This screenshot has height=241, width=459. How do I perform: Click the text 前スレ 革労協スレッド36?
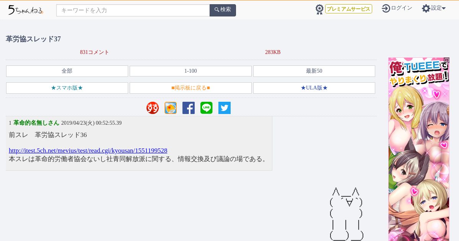pyautogui.click(x=48, y=135)
